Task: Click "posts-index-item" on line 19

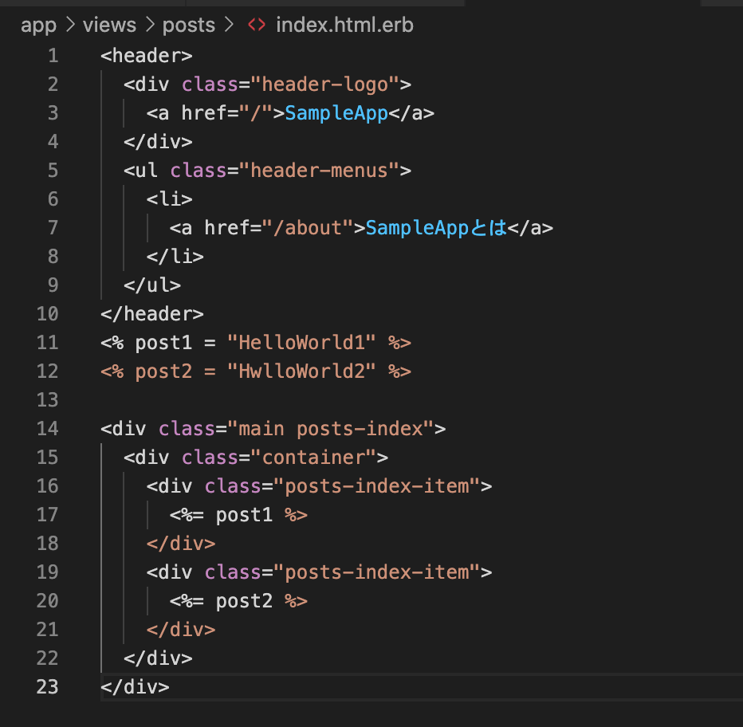Action: [377, 572]
